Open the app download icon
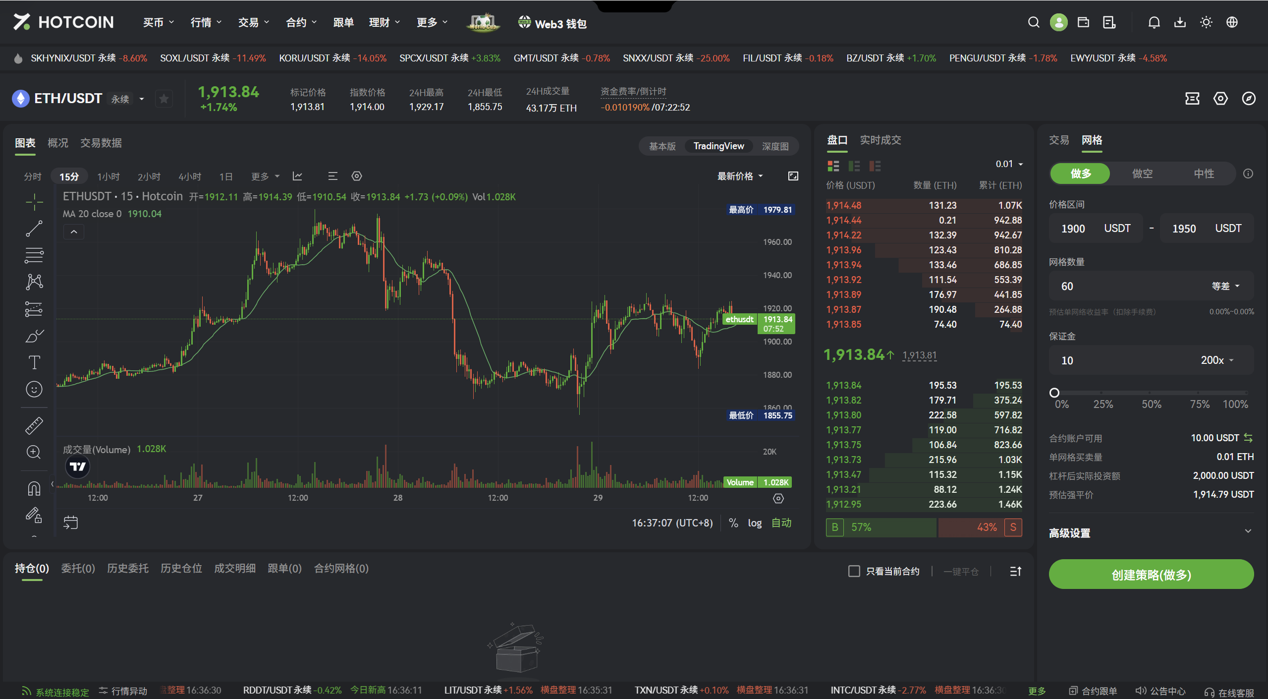The width and height of the screenshot is (1268, 699). coord(1180,22)
